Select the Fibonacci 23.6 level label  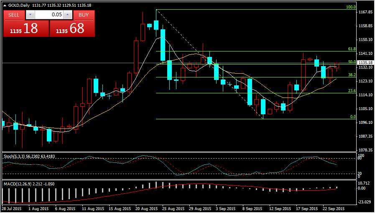pos(352,91)
